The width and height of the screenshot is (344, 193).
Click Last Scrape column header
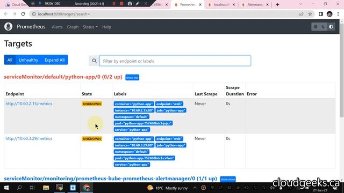pyautogui.click(x=206, y=94)
